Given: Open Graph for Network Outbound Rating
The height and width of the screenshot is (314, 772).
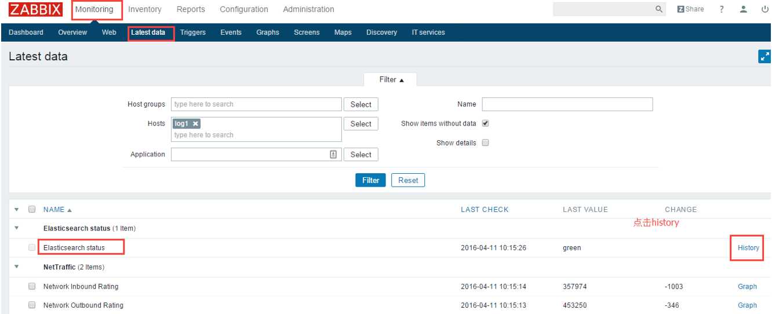Looking at the screenshot, I should [747, 305].
